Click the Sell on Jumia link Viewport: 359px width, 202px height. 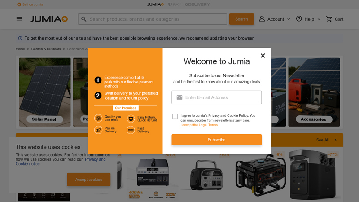pyautogui.click(x=32, y=4)
